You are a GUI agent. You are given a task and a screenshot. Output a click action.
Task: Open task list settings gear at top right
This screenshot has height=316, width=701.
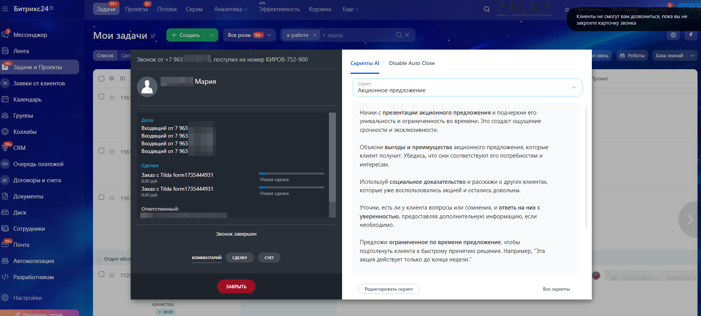coord(673,35)
